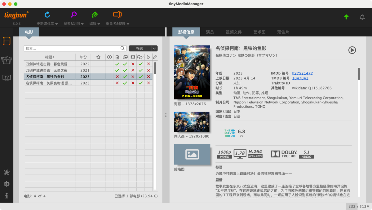Sort by the rating star column

pos(98,57)
